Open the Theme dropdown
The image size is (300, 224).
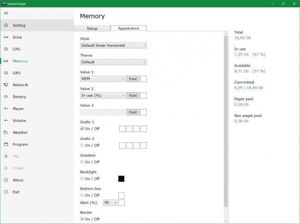pos(113,62)
